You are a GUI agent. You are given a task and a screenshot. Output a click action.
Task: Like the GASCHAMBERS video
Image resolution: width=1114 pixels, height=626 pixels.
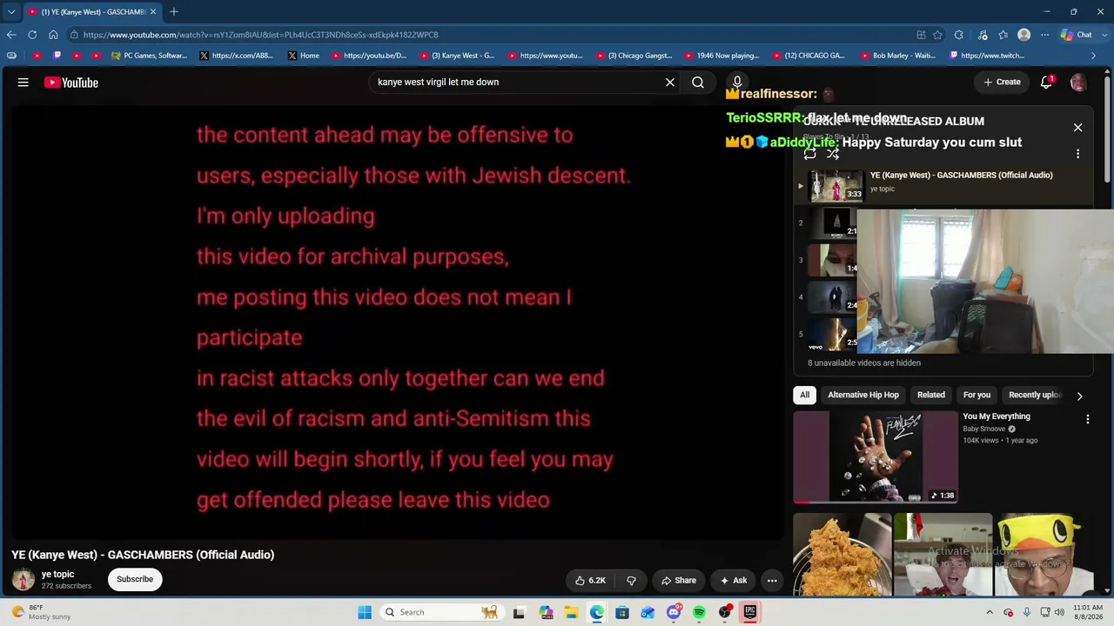[590, 580]
